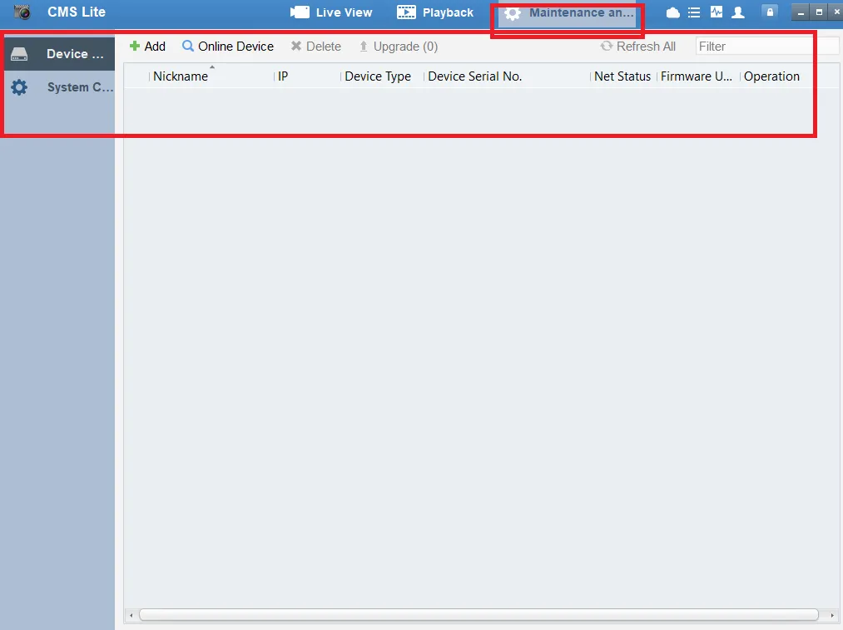
Task: Click the Delete toolbar button
Action: click(315, 47)
